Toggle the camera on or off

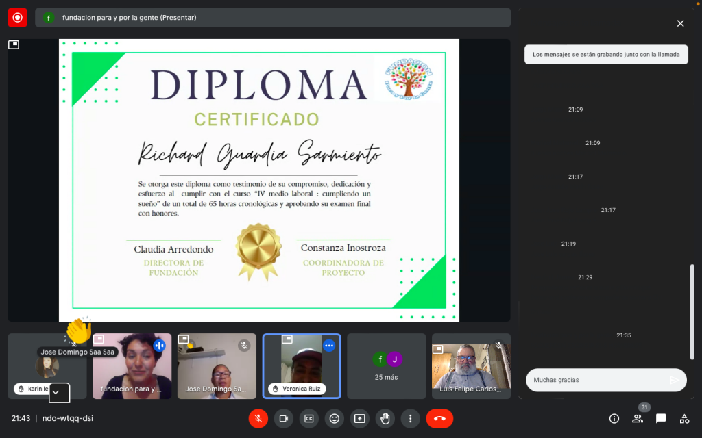point(284,418)
